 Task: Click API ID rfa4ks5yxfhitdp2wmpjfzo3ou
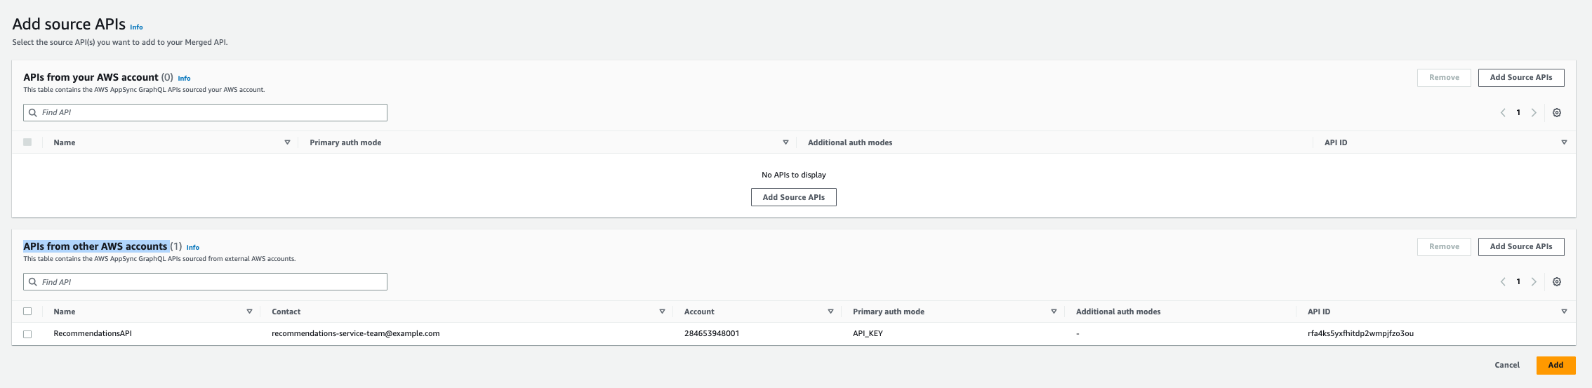coord(1360,334)
